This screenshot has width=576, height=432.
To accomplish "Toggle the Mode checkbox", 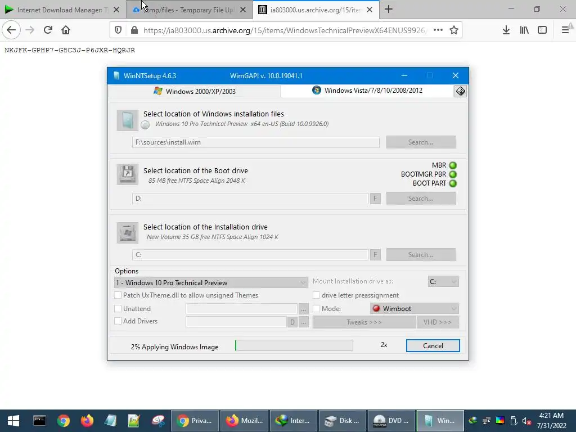I will click(x=316, y=309).
